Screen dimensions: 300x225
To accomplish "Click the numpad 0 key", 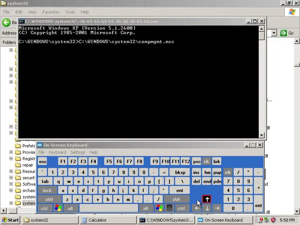I will 233,208.
